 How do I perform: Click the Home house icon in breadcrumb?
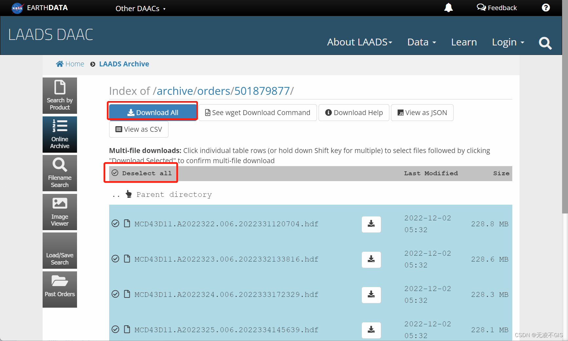(60, 64)
